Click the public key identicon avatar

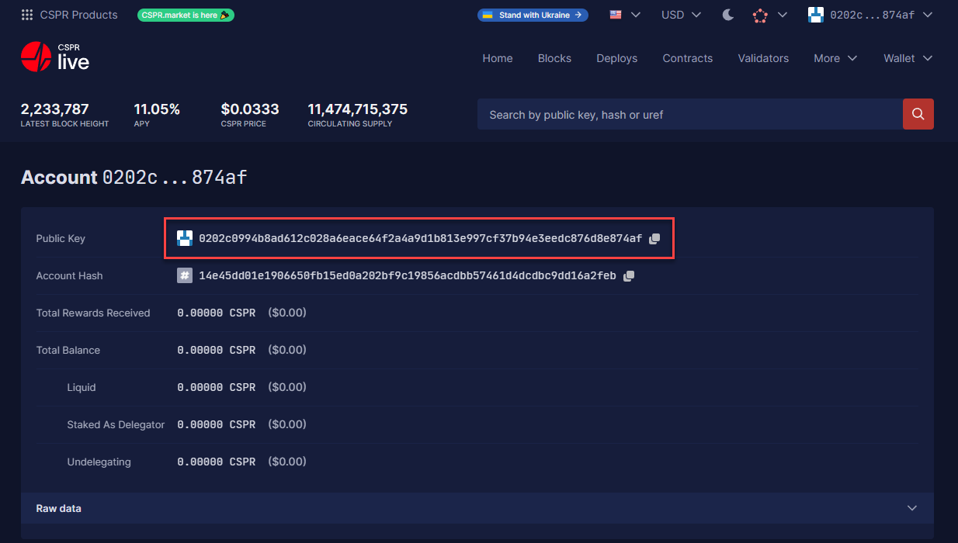coord(185,238)
